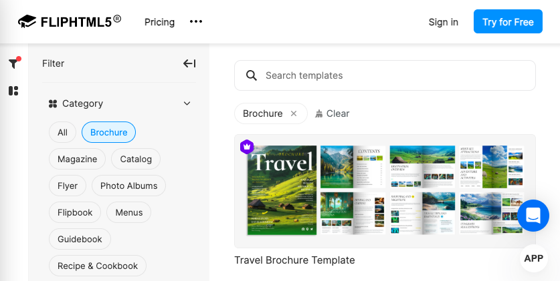Viewport: 560px width, 281px height.
Task: Click the premium crown badge
Action: tap(247, 147)
